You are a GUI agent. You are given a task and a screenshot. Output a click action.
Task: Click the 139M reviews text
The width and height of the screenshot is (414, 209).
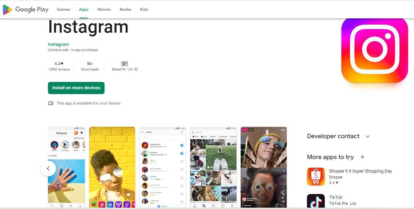pos(59,69)
